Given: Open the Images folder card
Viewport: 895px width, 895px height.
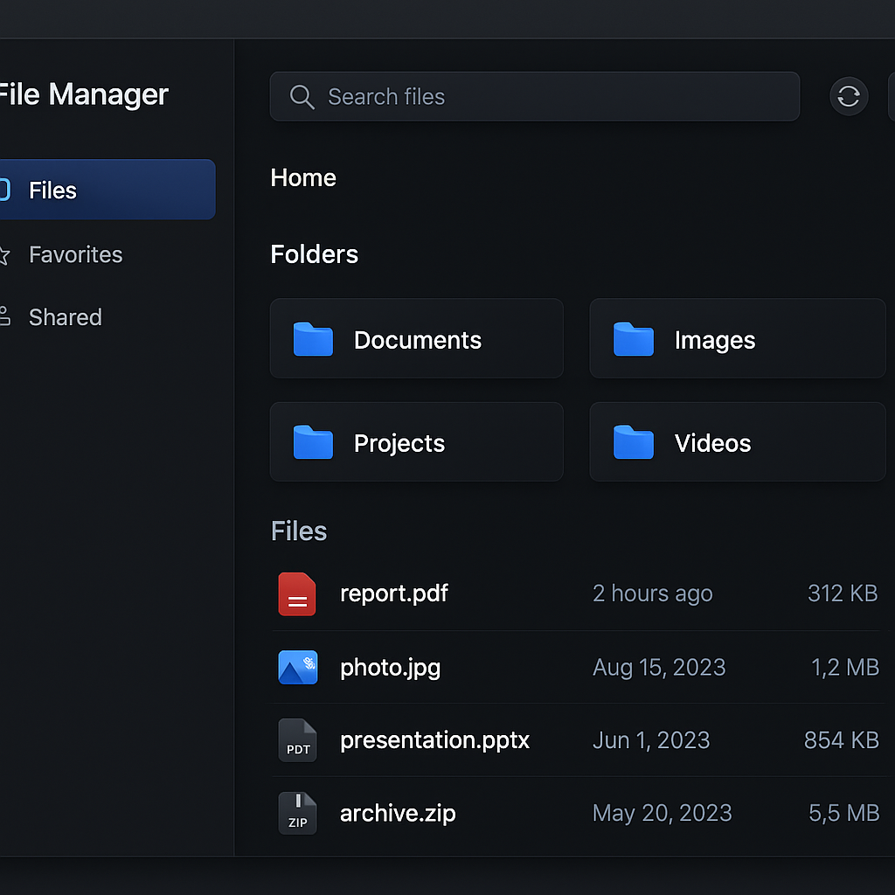Looking at the screenshot, I should pyautogui.click(x=738, y=338).
